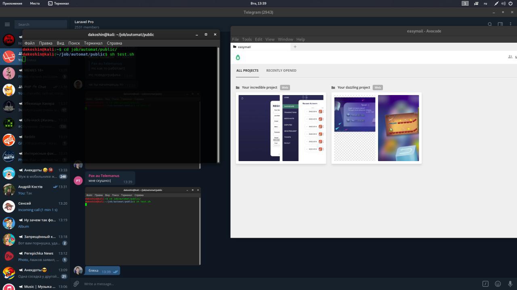Screen dimensions: 517x290
Task: Open the clock showing Вто, 13:39
Action: 258,3
